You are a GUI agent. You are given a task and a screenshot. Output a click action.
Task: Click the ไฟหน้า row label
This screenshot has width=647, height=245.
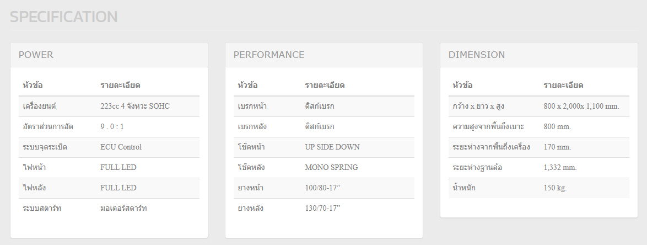(34, 167)
